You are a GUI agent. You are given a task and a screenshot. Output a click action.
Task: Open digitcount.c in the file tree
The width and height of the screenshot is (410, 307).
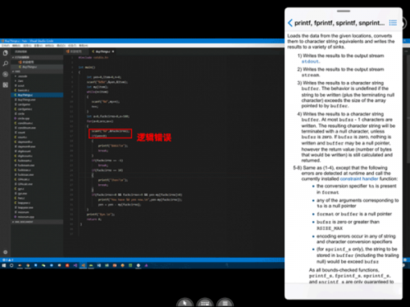click(x=37, y=156)
